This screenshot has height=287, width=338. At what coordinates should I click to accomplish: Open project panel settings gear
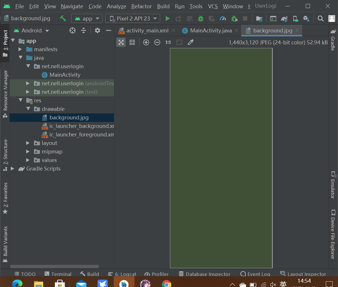98,31
